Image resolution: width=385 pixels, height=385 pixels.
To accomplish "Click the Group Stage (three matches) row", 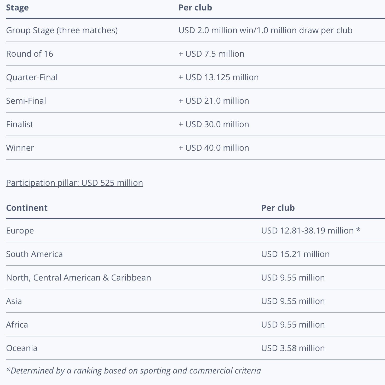I will pos(196,30).
